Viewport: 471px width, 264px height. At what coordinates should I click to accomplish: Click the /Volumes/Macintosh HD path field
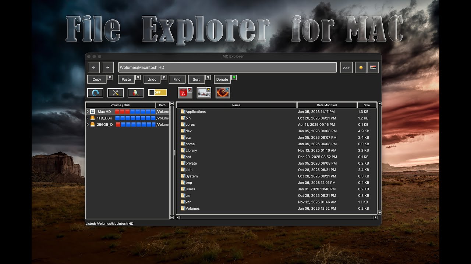coord(227,67)
